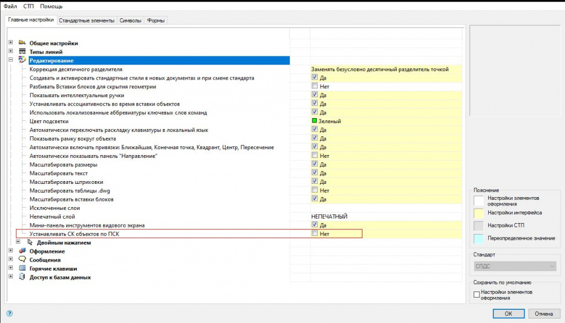
Task: Switch to Стандартные элементы tab
Action: (87, 20)
